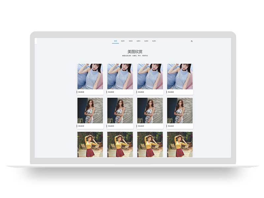Select fourth yellow top photo in bottom row
264x198 pixels.
pyautogui.click(x=180, y=145)
